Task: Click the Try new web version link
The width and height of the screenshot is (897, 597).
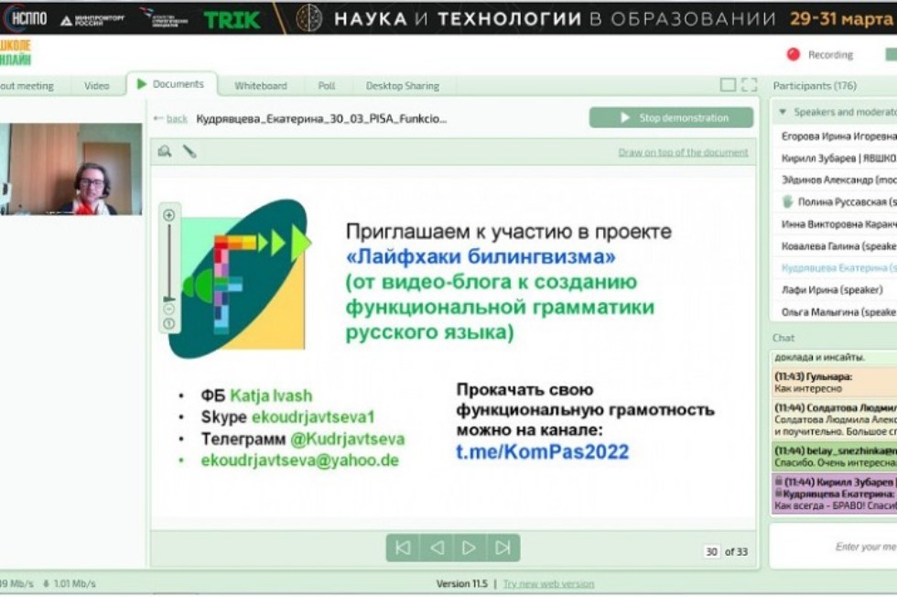Action: pos(548,583)
